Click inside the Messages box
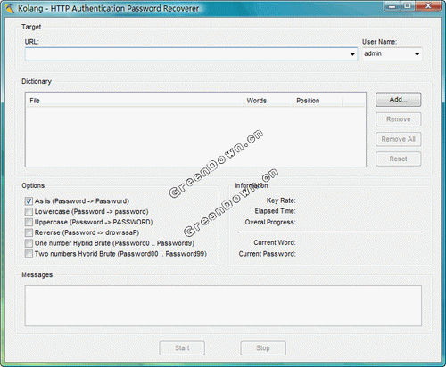The width and height of the screenshot is (446, 367). [223, 306]
